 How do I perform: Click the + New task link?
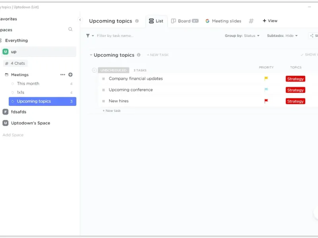click(x=112, y=111)
